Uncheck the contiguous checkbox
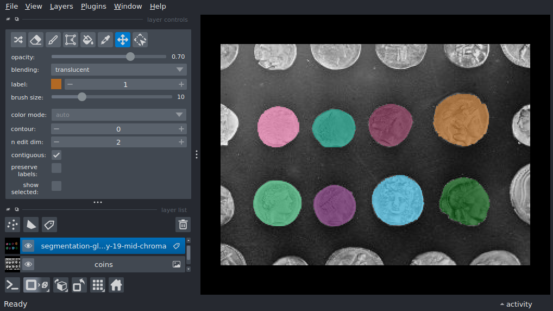Screen dimensions: 553x311 point(56,155)
